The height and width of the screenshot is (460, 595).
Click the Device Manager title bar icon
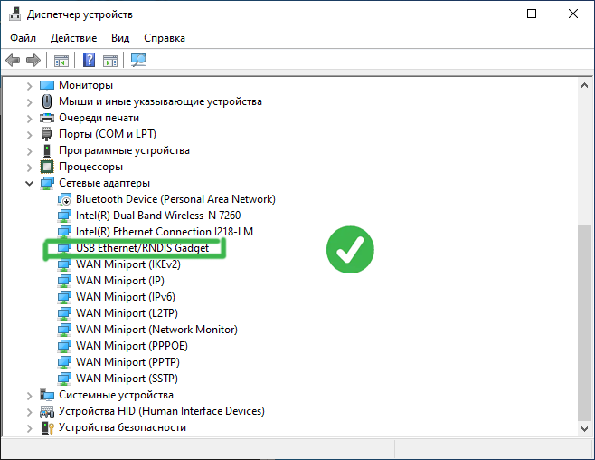tap(14, 14)
